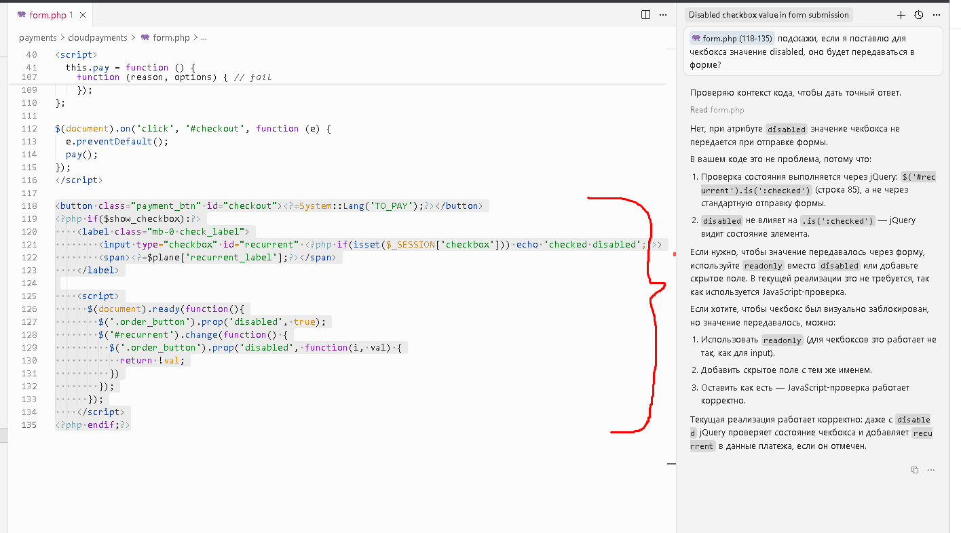Copy the assistant response

(x=915, y=470)
